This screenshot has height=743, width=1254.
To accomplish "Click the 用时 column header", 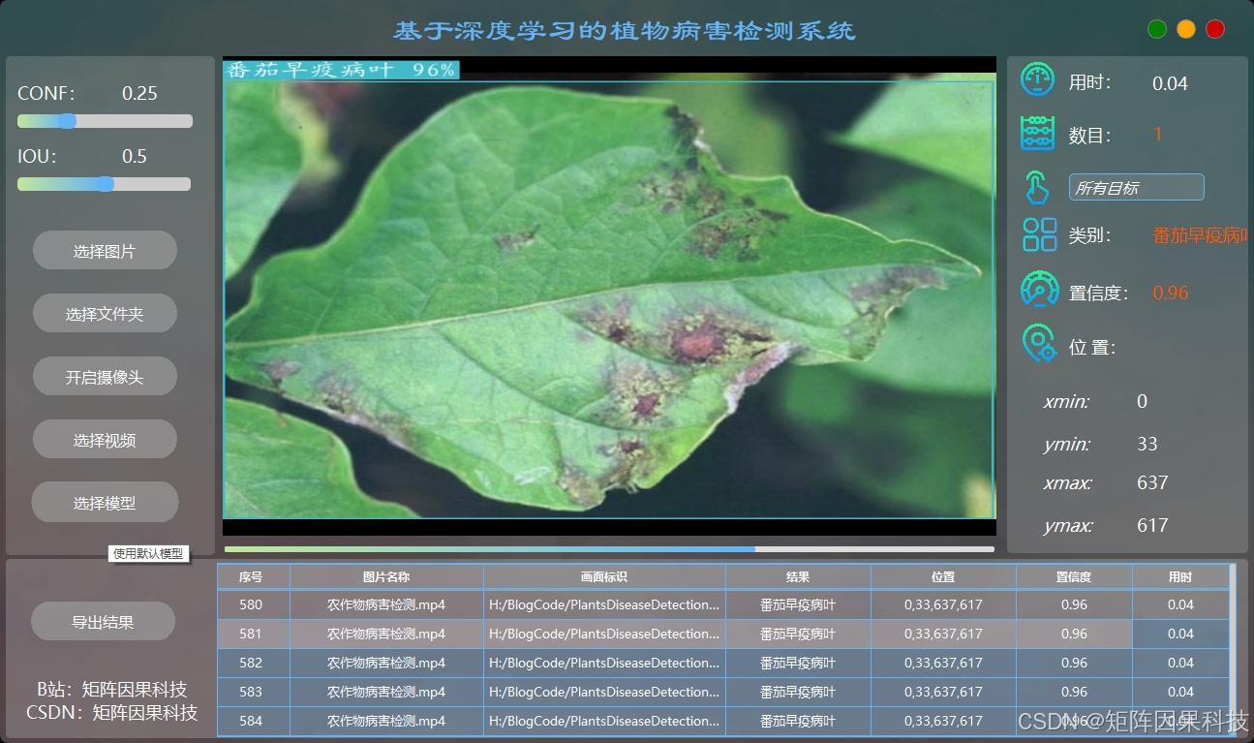I will click(1180, 576).
